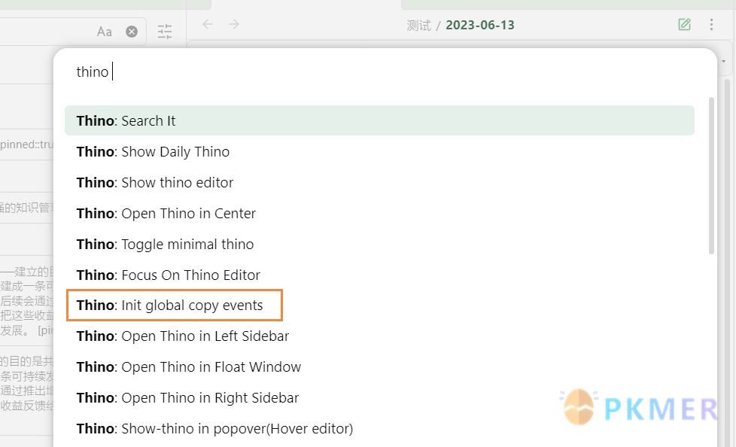Screen dimensions: 736x447
Task: Choose Thino: Toggle minimal thino
Action: pos(379,244)
